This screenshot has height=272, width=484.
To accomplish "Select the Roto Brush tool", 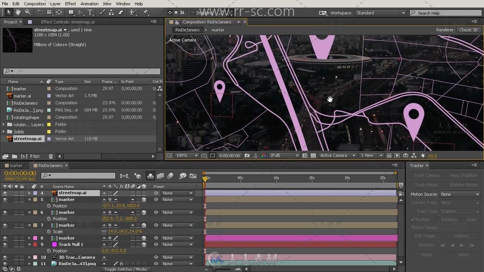I will (x=133, y=12).
